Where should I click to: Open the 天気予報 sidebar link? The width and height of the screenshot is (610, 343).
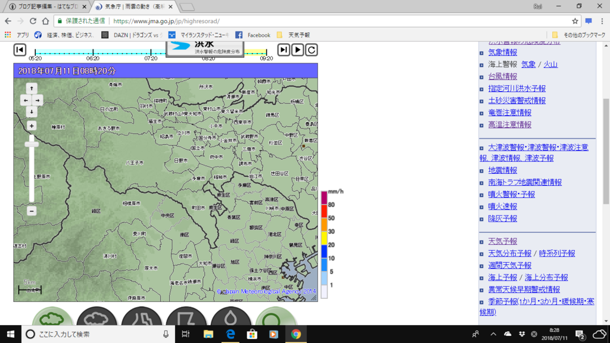[x=503, y=241]
